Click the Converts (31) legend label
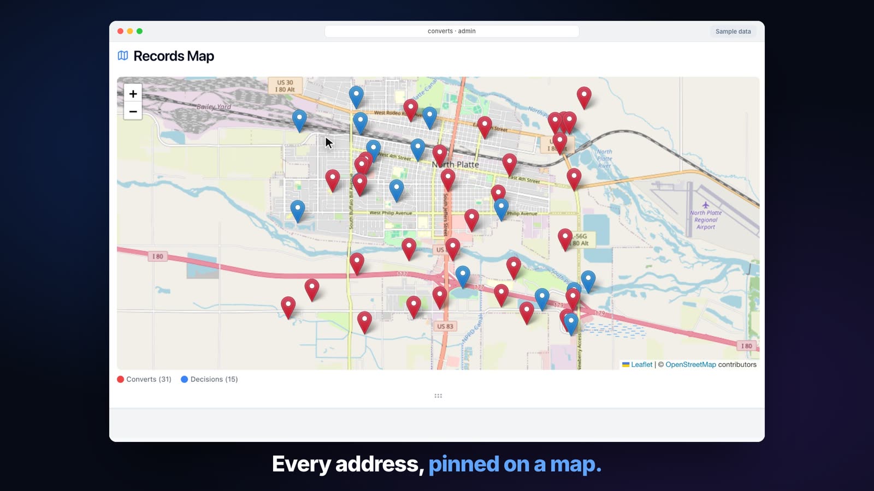Screen dimensions: 874x491 point(149,379)
